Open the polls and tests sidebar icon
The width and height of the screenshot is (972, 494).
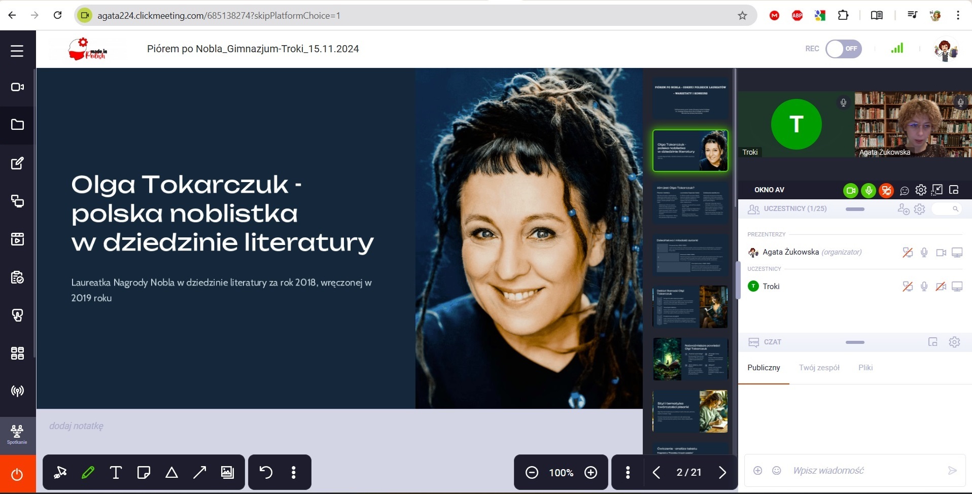tap(17, 277)
